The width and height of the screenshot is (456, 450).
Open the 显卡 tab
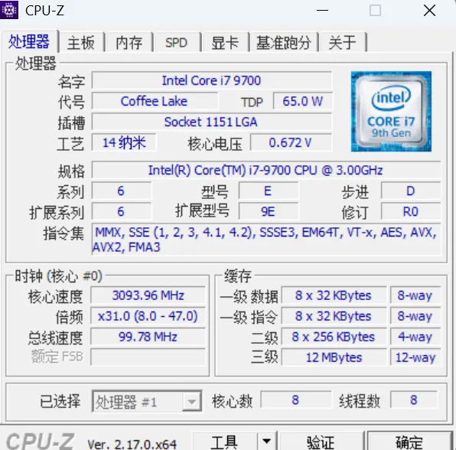pos(225,42)
